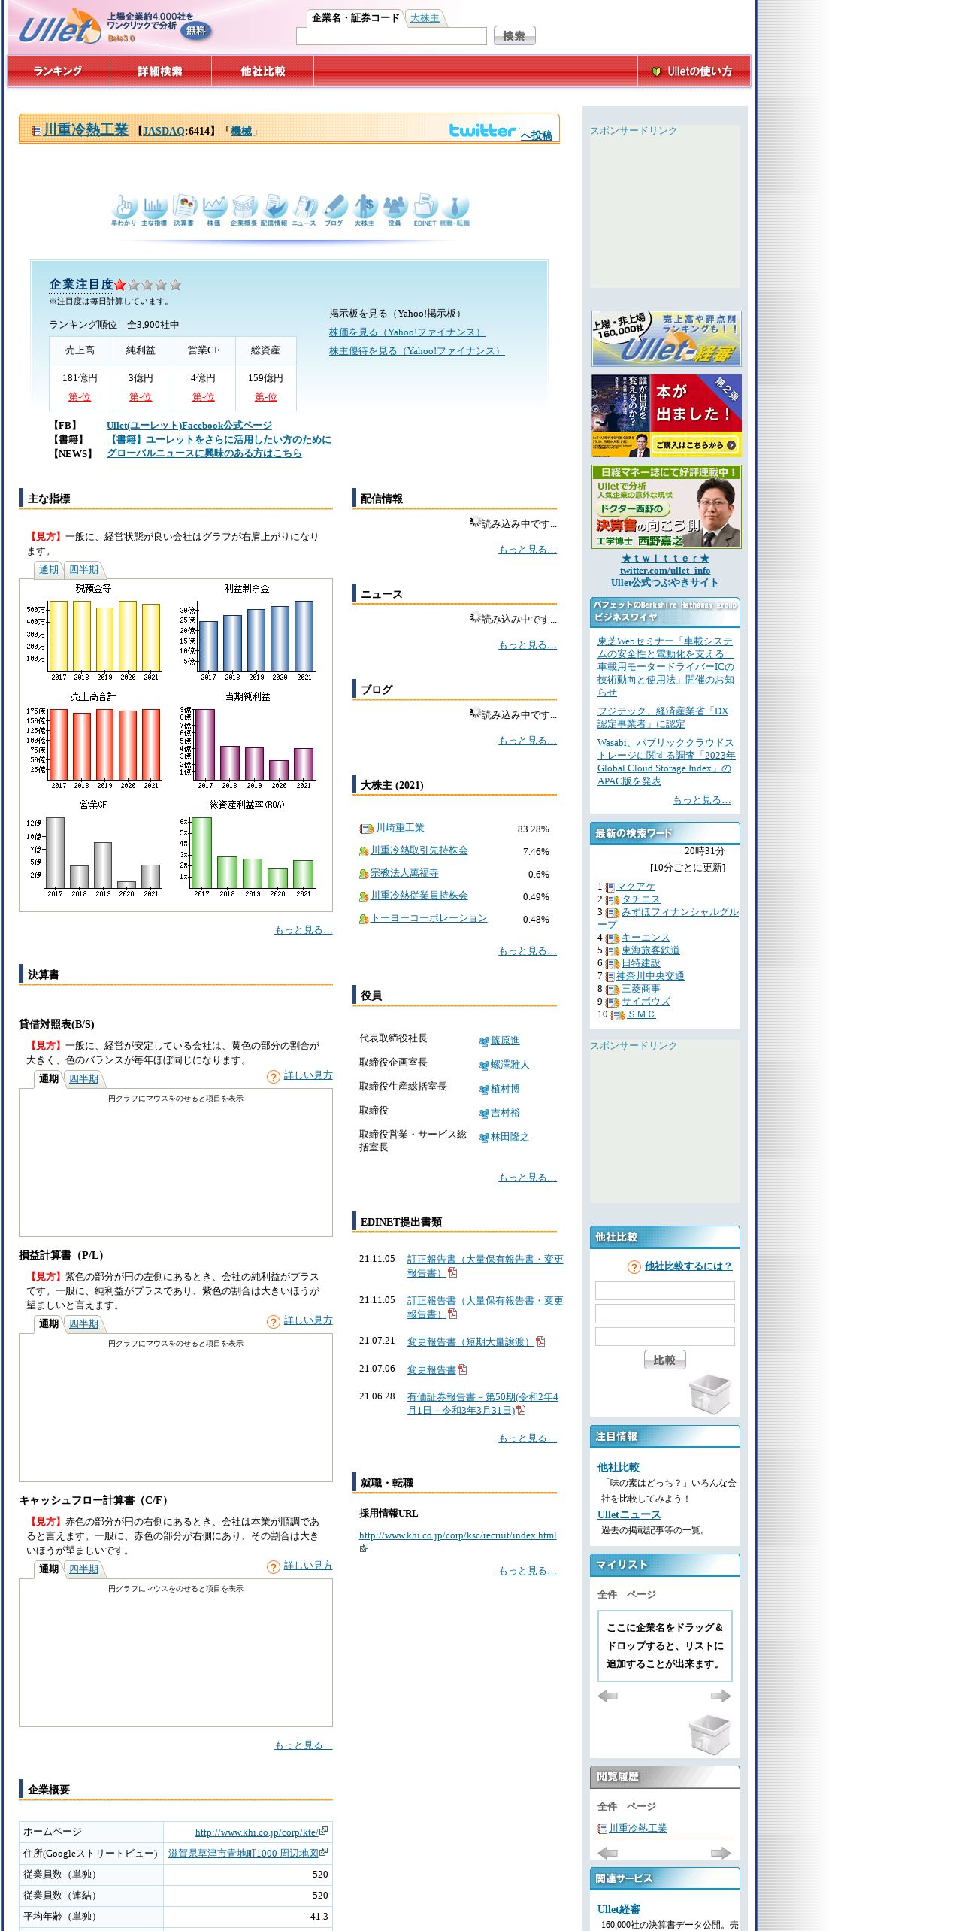965x1931 pixels.
Task: Open 機械 industry category link
Action: 241,131
